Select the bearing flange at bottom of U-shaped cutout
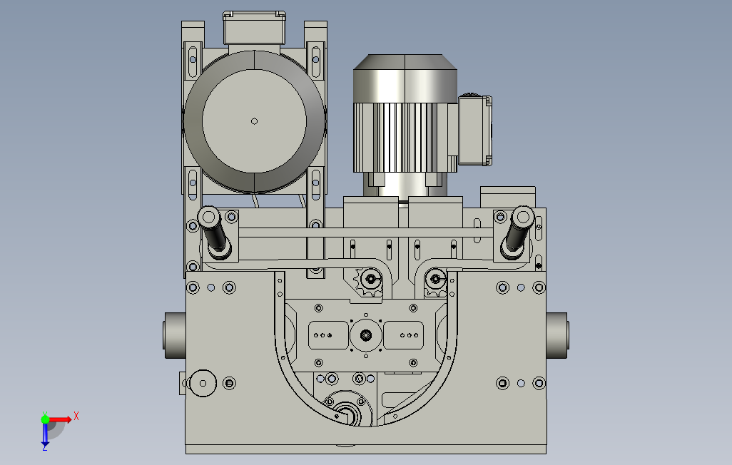Image resolution: width=732 pixels, height=465 pixels. point(347,409)
